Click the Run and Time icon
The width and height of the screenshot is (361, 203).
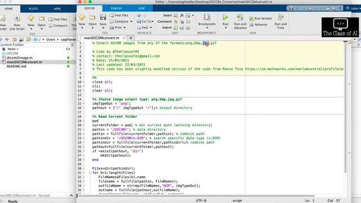(280, 17)
